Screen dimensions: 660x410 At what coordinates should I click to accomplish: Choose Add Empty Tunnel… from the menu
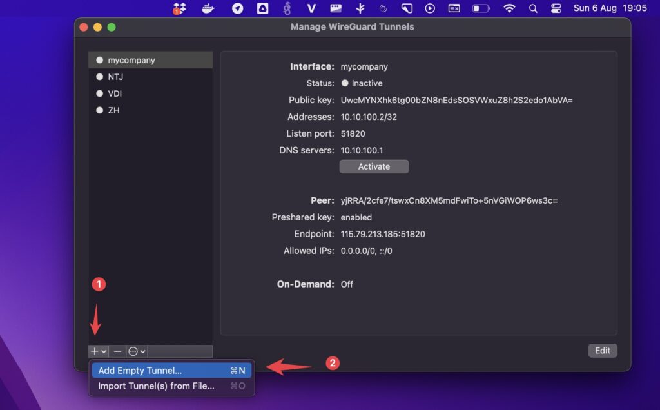171,371
